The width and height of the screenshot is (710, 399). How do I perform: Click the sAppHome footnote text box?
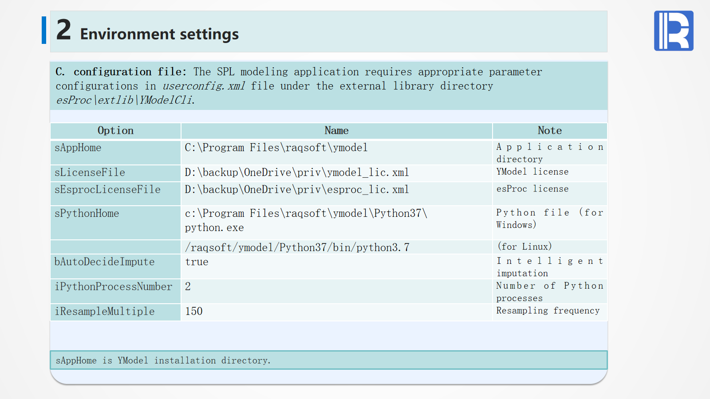pos(328,360)
